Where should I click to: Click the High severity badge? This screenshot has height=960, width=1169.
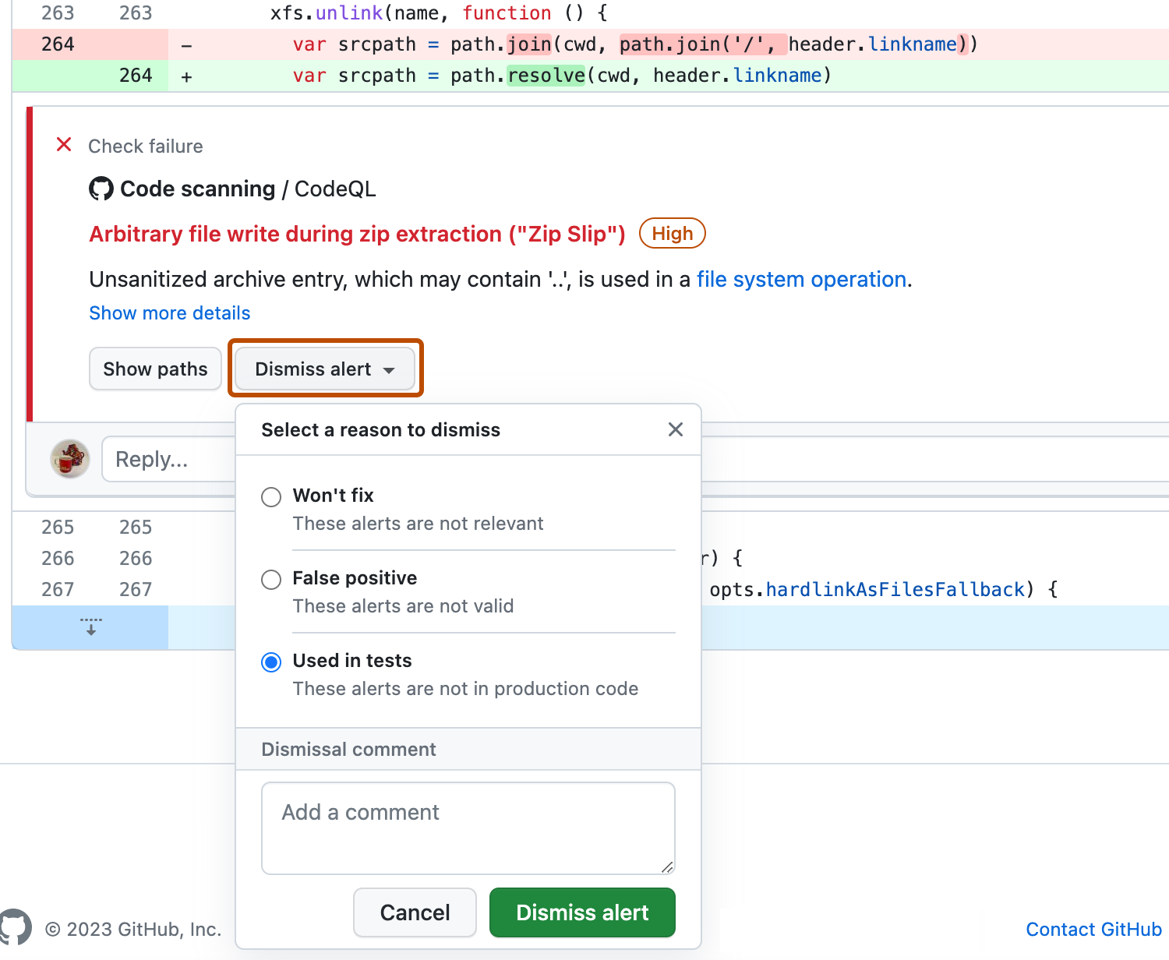pos(671,233)
